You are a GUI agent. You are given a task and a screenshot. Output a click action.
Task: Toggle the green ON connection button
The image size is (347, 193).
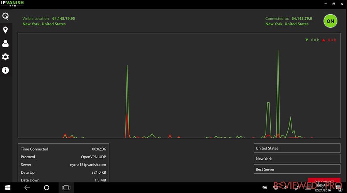(330, 21)
